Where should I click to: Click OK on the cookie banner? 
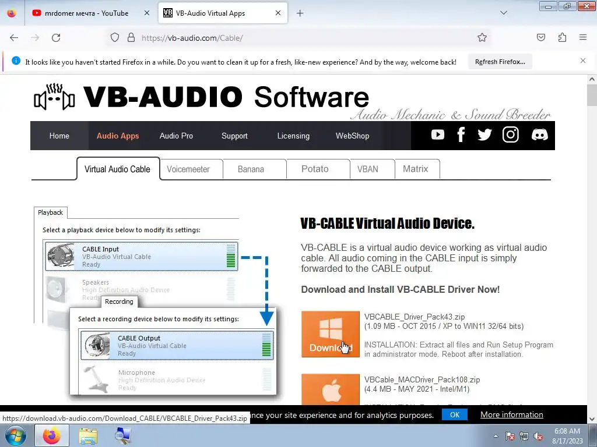pos(455,414)
